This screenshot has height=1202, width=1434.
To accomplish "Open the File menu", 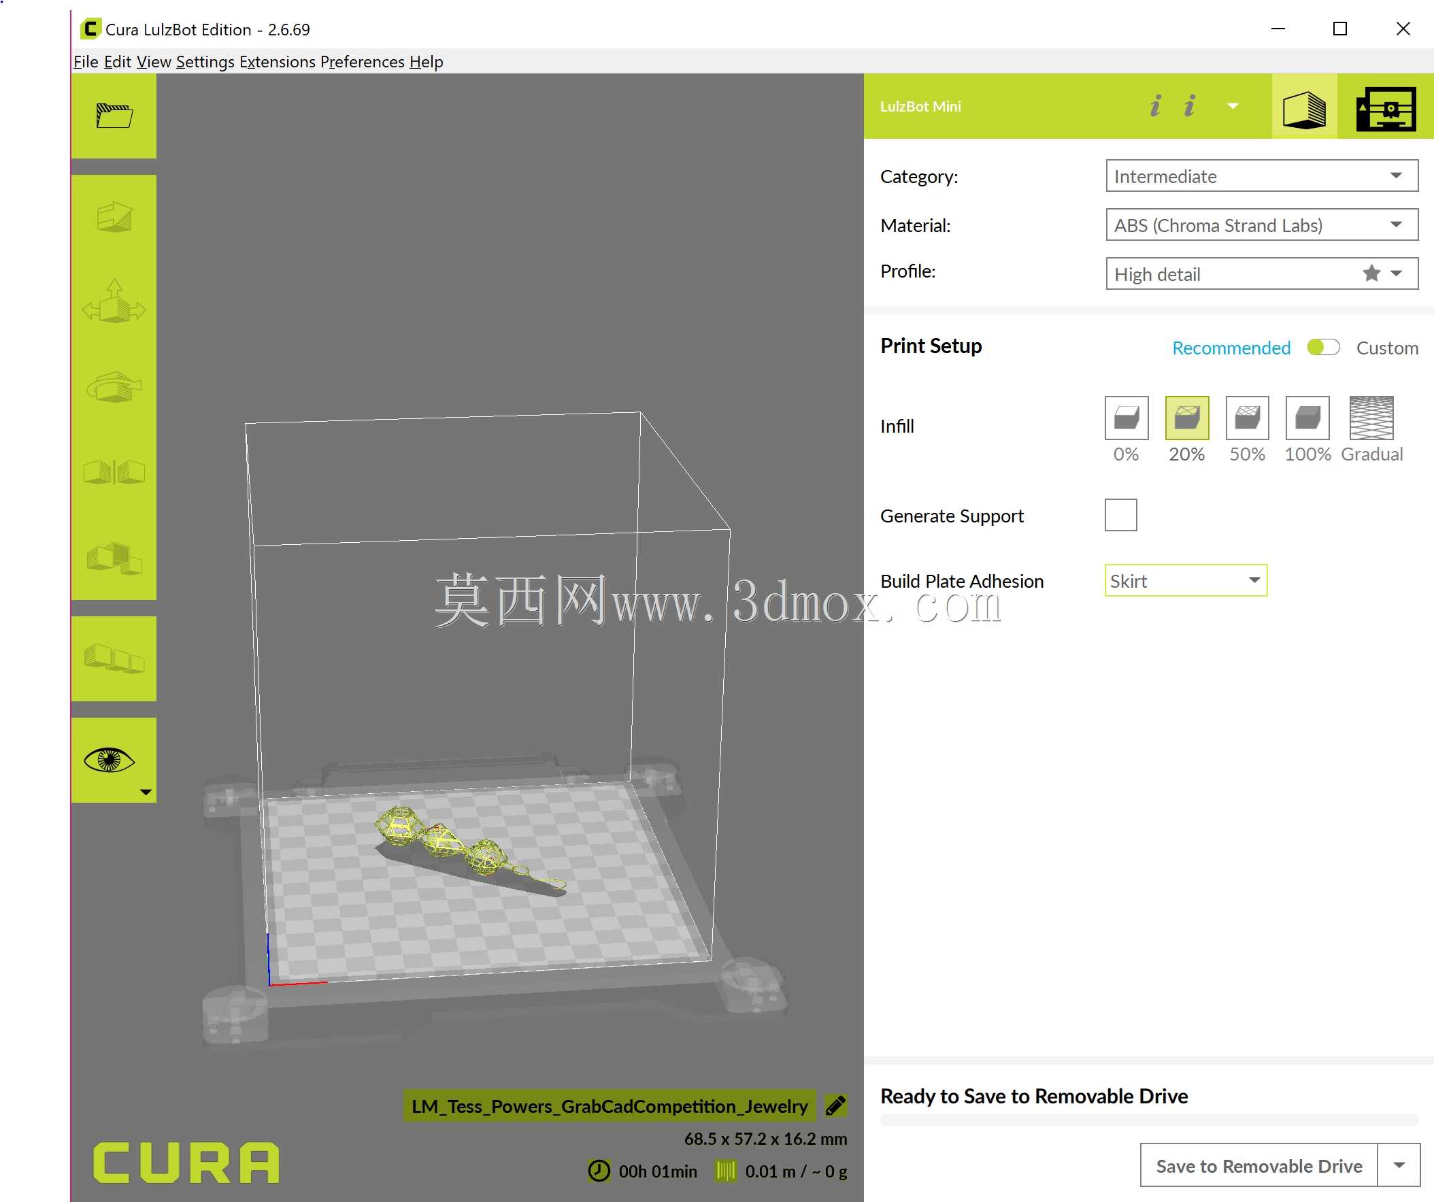I will click(85, 61).
